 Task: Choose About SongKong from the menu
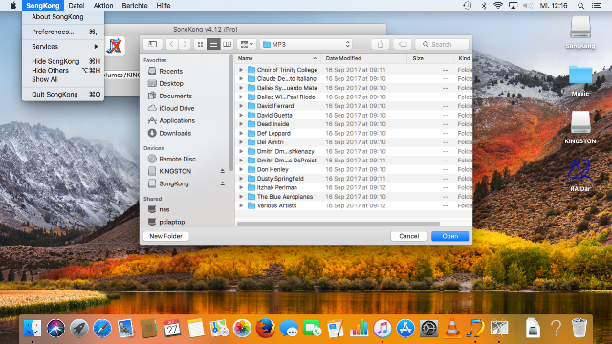63,17
